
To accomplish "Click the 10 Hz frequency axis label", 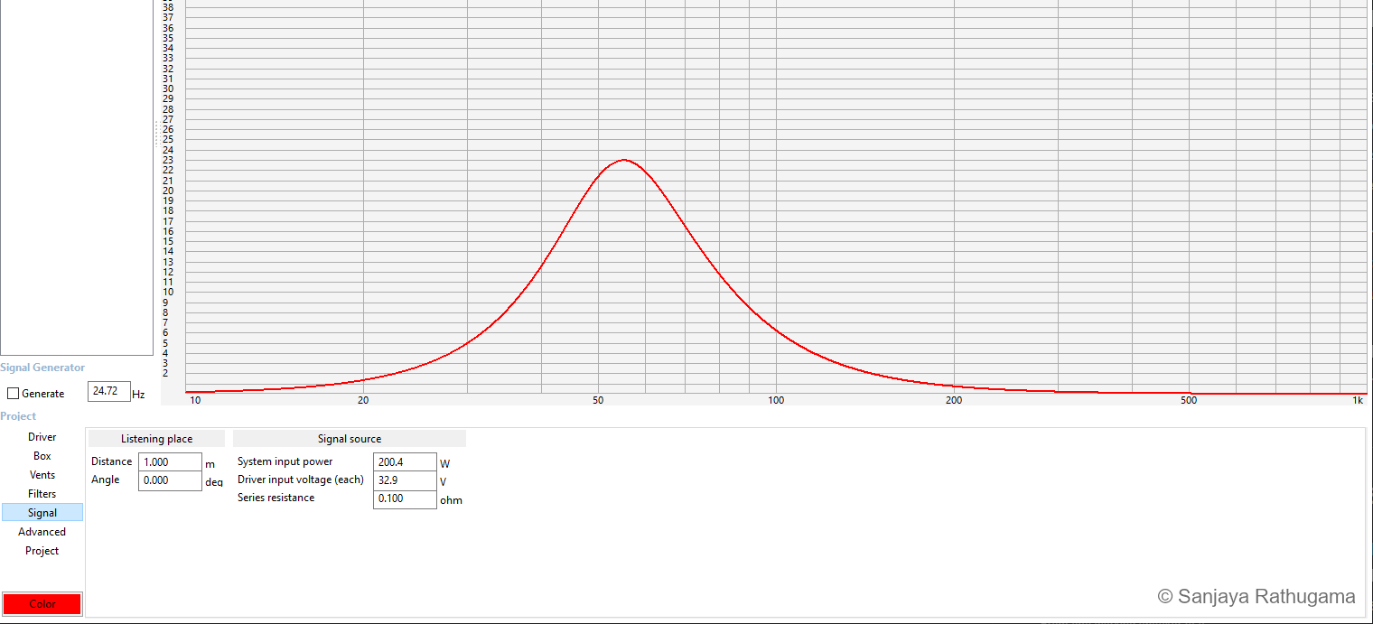I will 195,400.
